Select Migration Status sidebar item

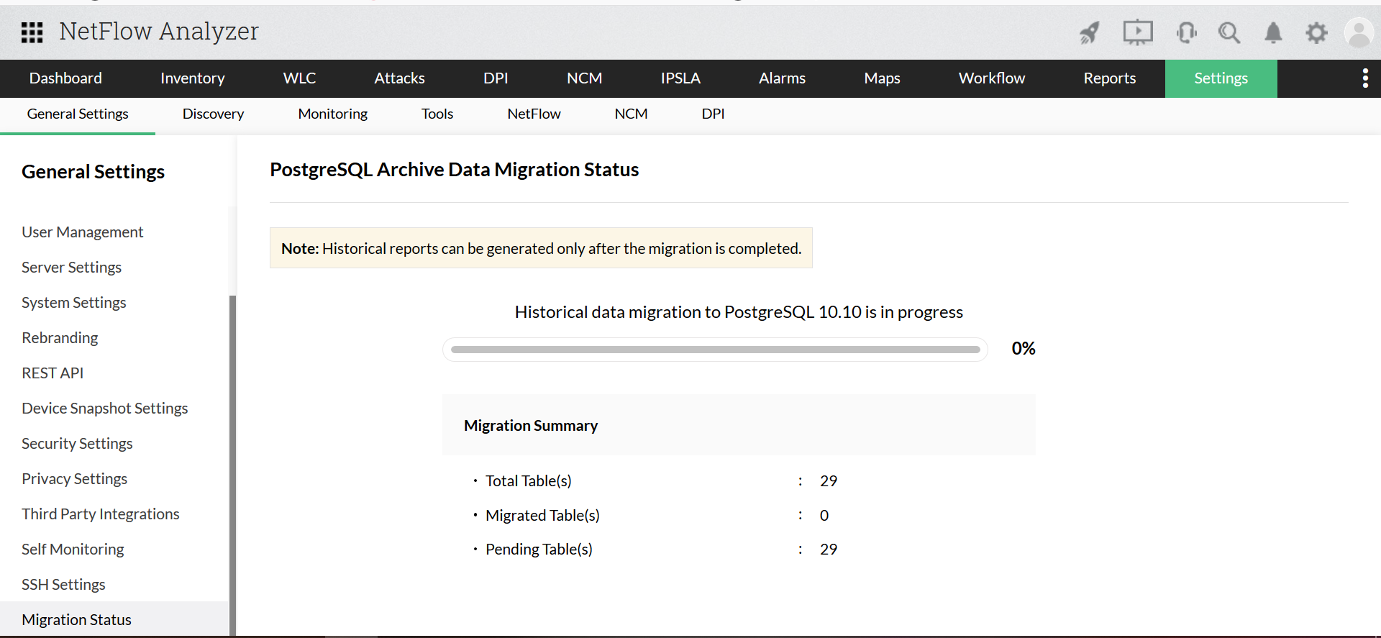(x=76, y=619)
